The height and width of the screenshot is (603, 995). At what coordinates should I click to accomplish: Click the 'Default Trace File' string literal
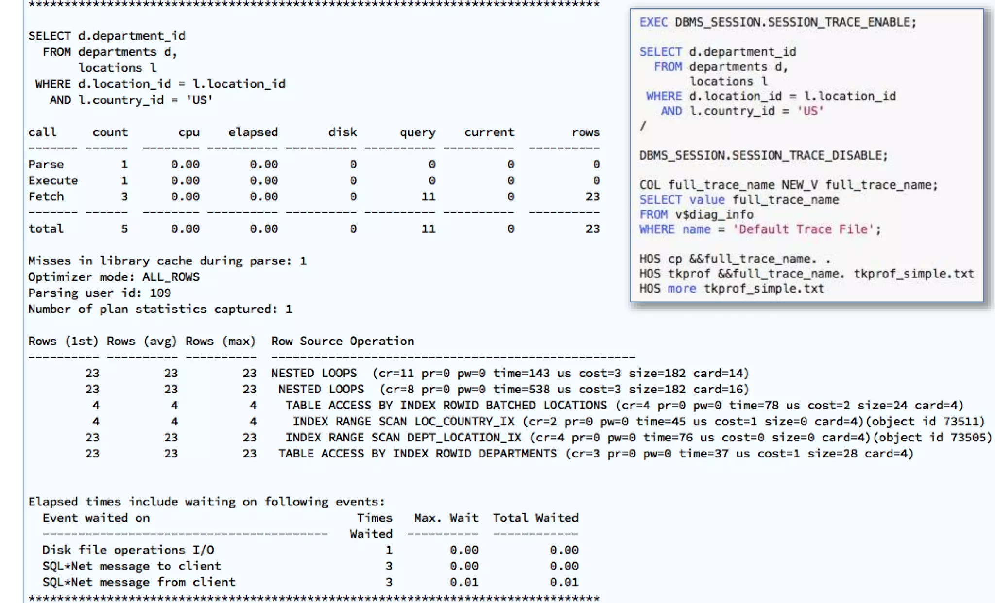(804, 229)
